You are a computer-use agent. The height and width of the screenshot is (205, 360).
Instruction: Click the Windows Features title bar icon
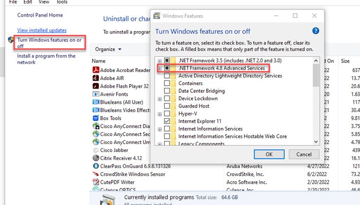tap(157, 16)
